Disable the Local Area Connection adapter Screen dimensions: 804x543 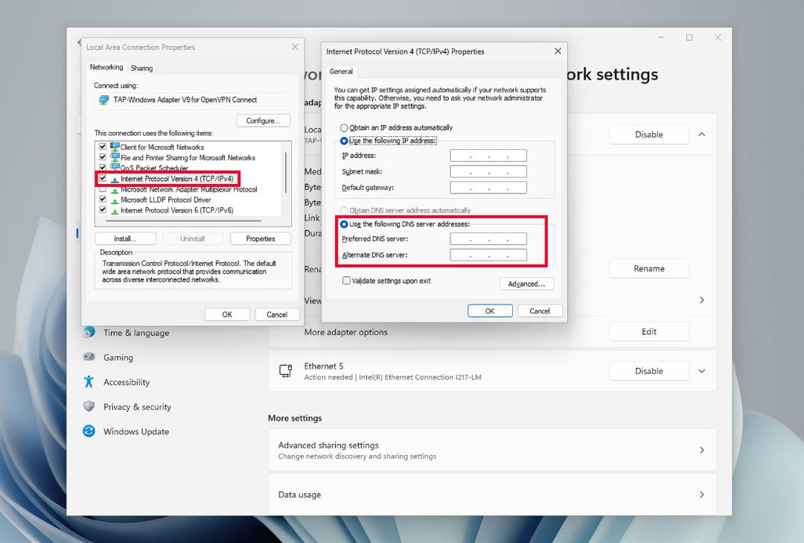pyautogui.click(x=648, y=135)
